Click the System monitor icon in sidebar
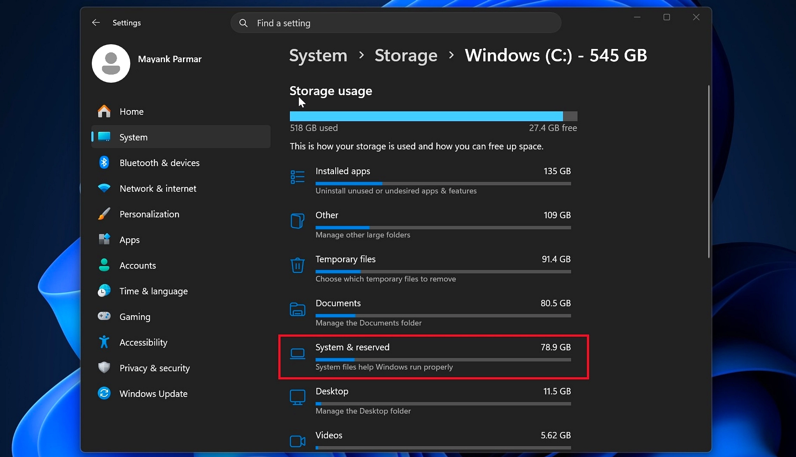 [104, 136]
